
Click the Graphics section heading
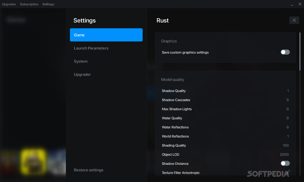tap(169, 41)
